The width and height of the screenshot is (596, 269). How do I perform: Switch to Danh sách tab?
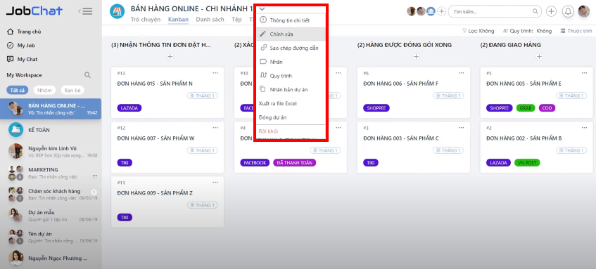click(x=210, y=20)
